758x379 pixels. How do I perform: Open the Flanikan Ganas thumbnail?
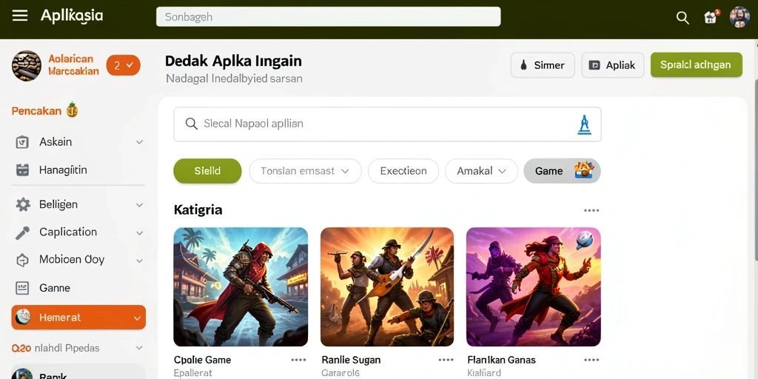(x=533, y=286)
